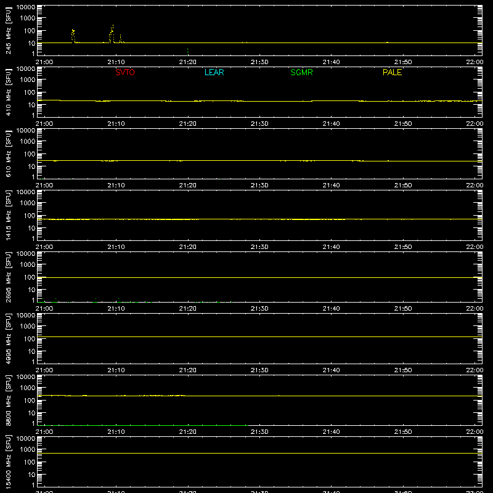
Task: Click the tallest 245 MHz burst near 21:10
Action: [112, 34]
